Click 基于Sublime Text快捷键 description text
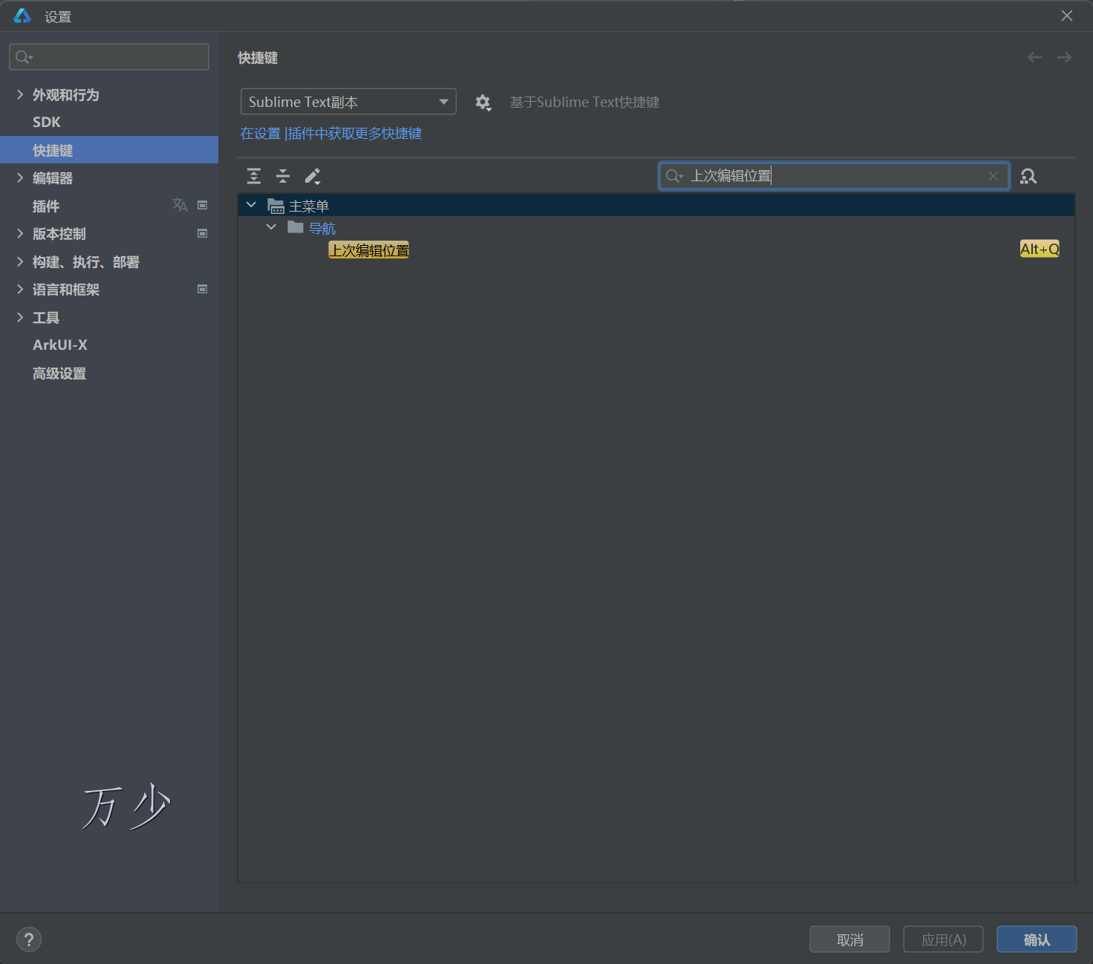 coord(584,102)
